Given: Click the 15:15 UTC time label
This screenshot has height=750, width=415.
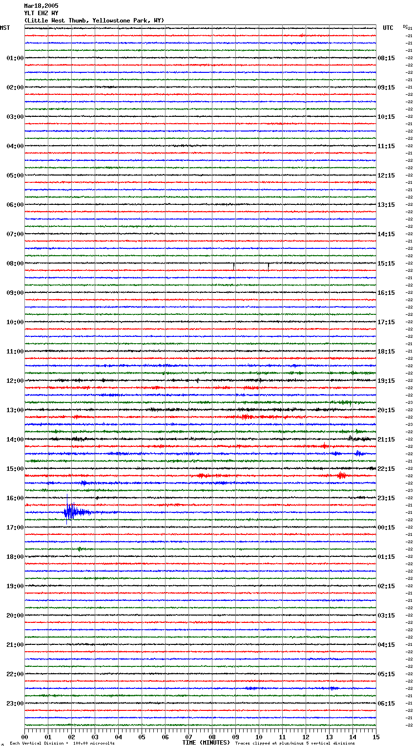Looking at the screenshot, I should coord(386,264).
